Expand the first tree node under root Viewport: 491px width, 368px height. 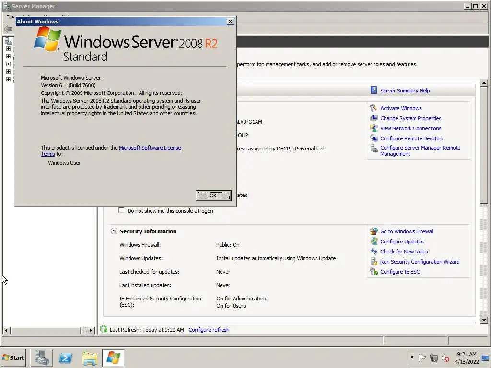(x=9, y=49)
